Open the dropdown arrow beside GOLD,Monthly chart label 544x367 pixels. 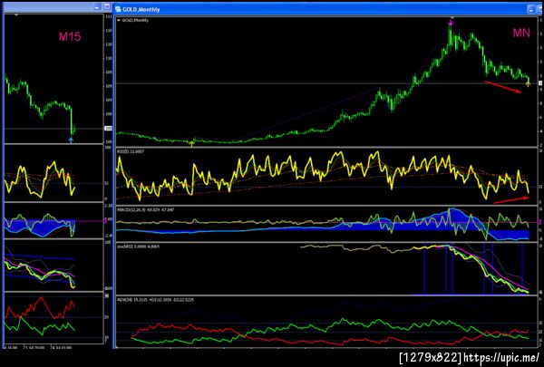(119, 21)
